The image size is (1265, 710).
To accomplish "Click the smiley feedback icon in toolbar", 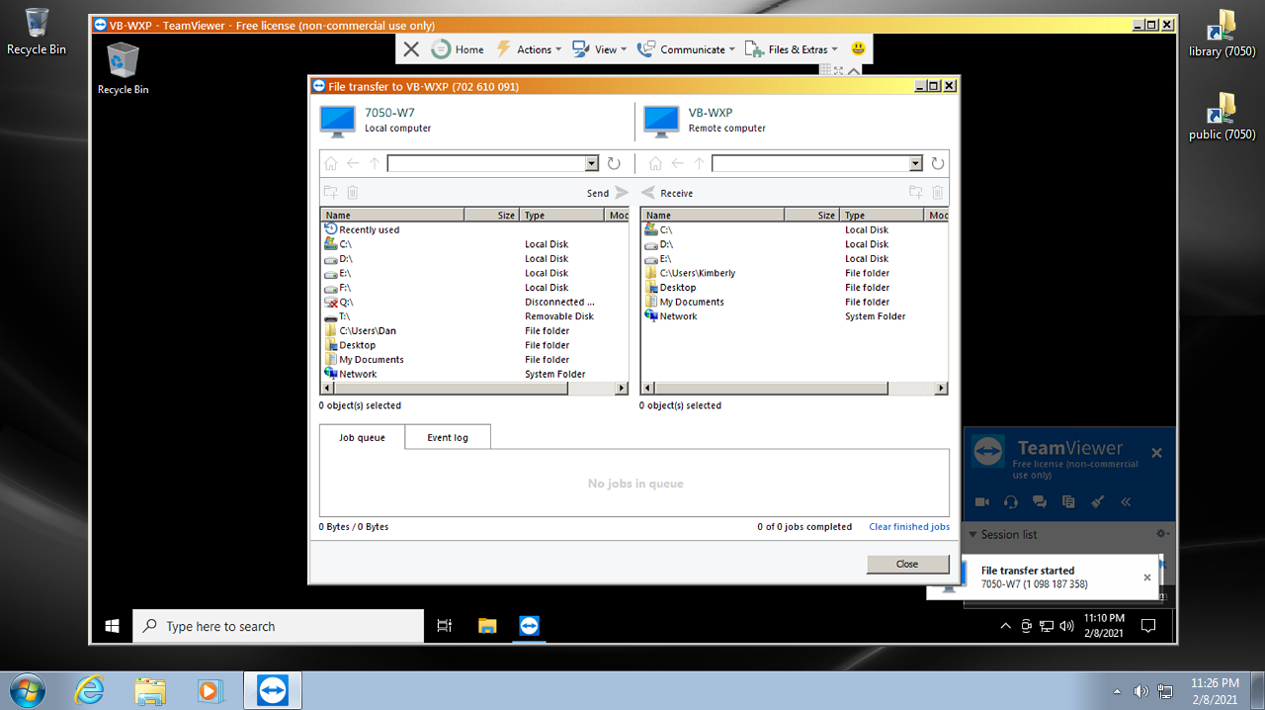I will [x=858, y=48].
